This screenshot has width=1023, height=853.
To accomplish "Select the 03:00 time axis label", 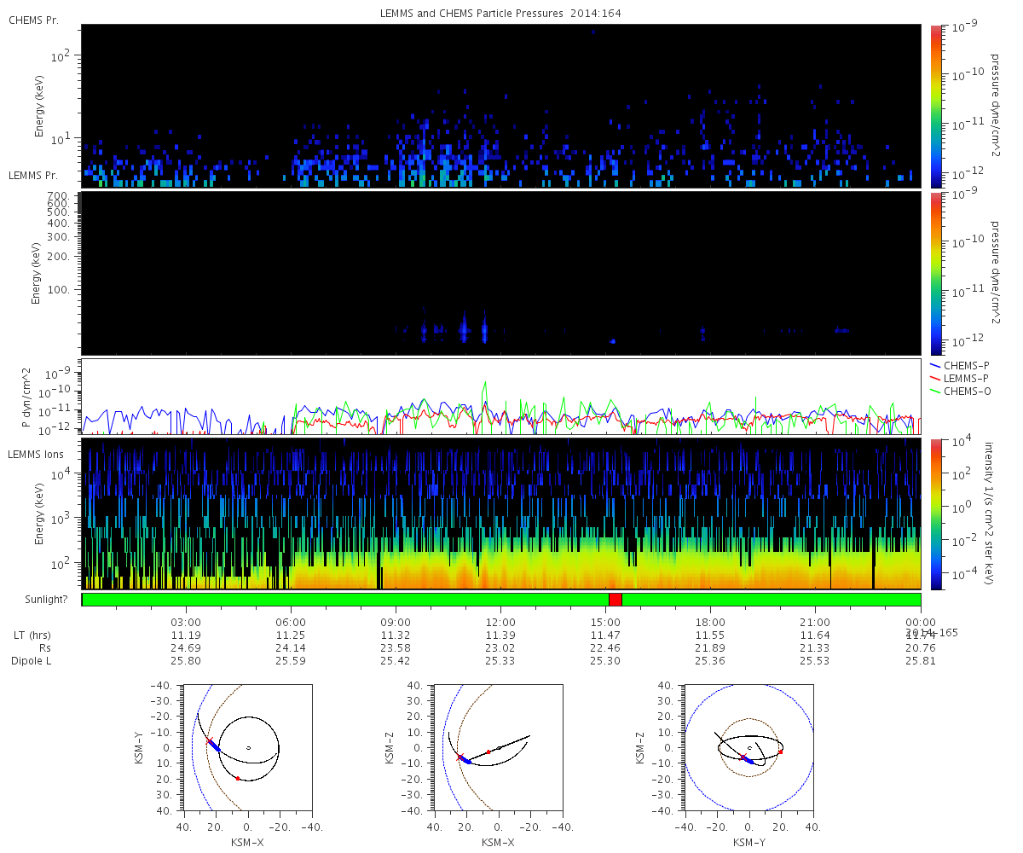I will 186,622.
